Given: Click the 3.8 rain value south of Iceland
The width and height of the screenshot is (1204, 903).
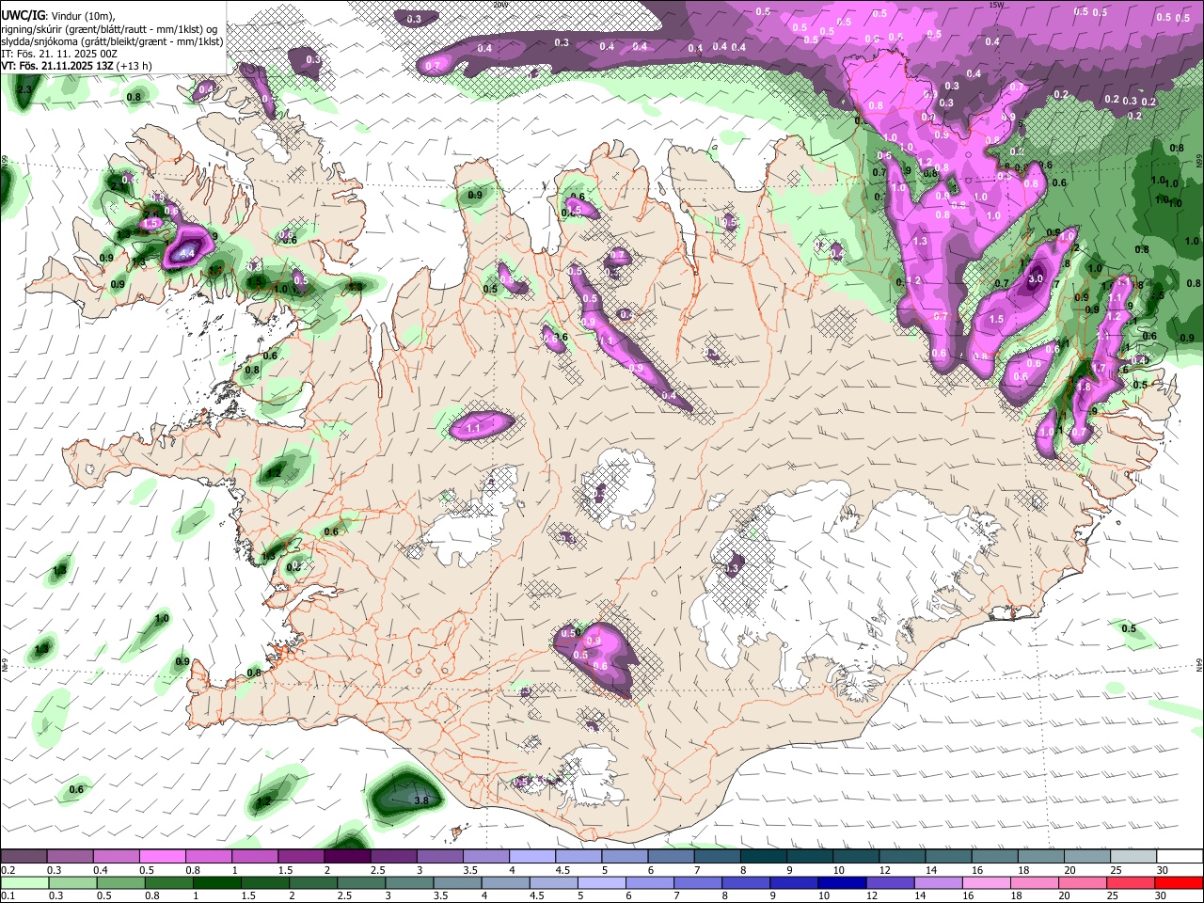Looking at the screenshot, I should tap(421, 800).
